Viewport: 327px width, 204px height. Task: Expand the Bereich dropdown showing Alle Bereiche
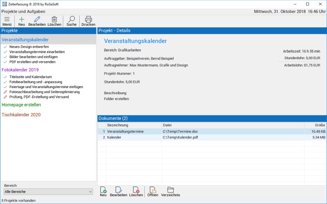click(x=48, y=191)
